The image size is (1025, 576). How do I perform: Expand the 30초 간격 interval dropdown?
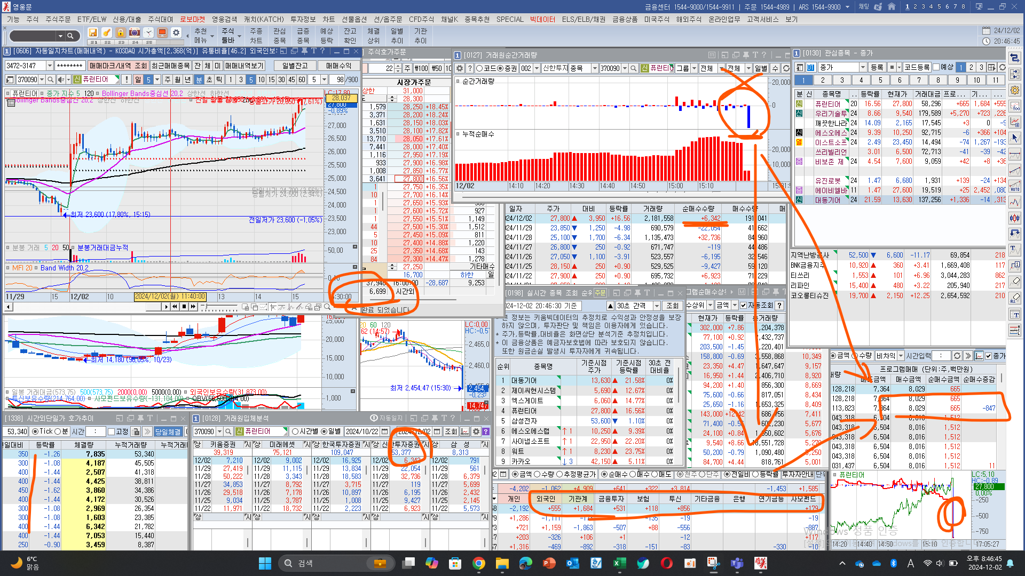pos(656,306)
